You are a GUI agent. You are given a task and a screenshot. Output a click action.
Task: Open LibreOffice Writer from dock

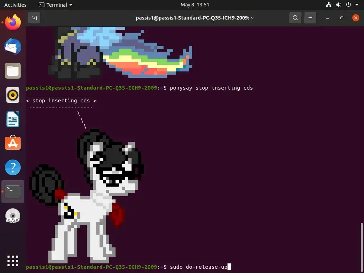click(x=13, y=119)
